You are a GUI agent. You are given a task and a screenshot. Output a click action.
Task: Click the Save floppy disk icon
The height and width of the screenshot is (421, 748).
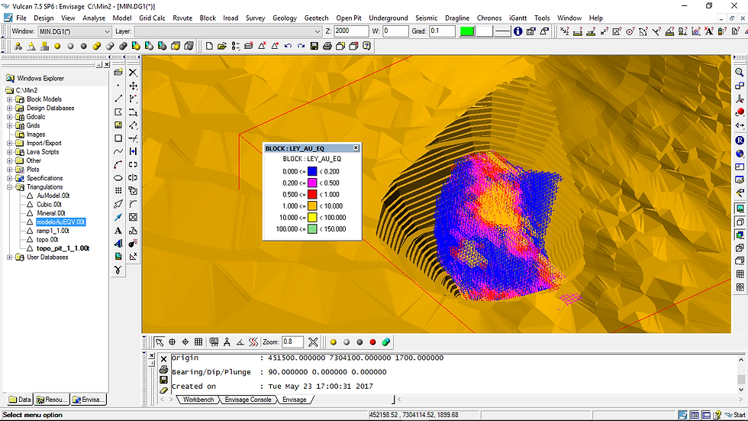pyautogui.click(x=314, y=46)
